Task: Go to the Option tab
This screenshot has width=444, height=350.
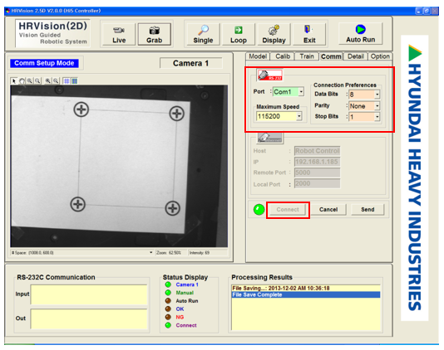Action: (x=380, y=56)
